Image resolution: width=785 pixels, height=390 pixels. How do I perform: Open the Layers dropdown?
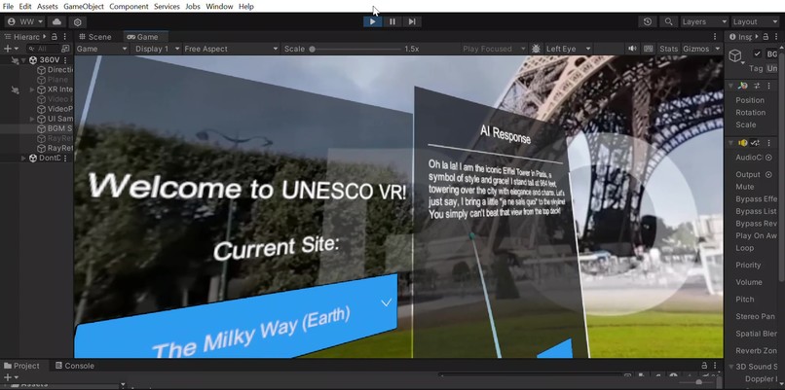(704, 22)
